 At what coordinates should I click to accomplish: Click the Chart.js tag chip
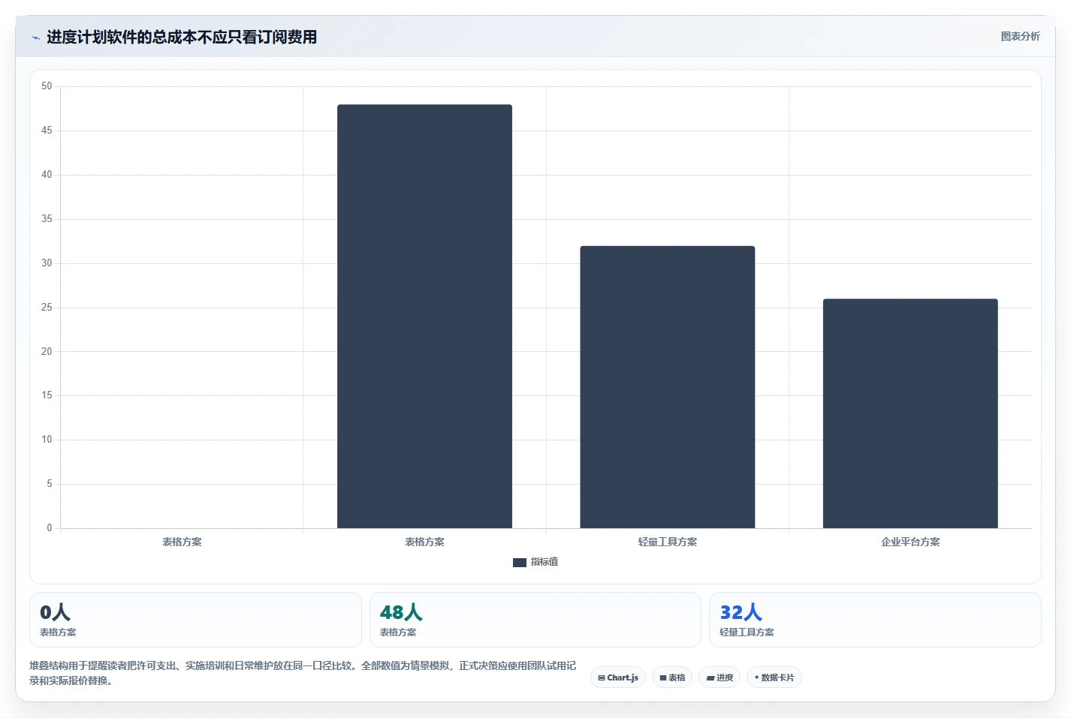point(618,677)
